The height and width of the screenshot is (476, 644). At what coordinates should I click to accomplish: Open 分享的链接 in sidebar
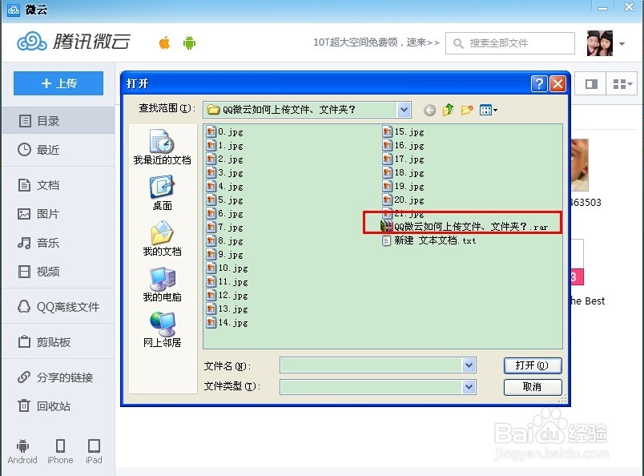pyautogui.click(x=58, y=377)
